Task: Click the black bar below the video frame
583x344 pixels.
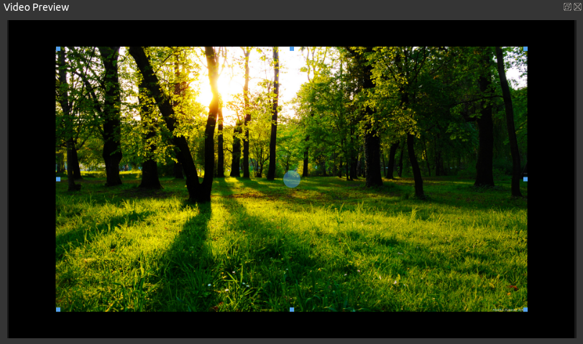Action: [292, 325]
